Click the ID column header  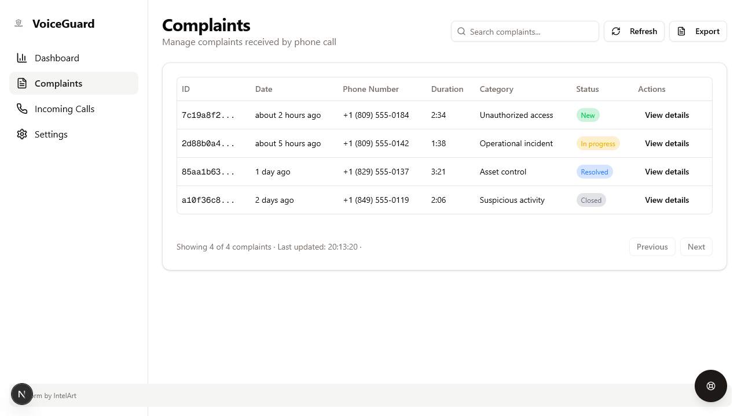186,89
